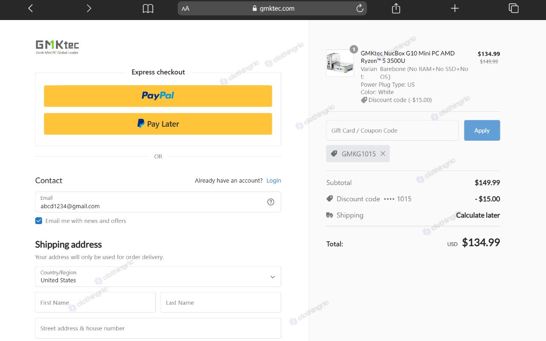The image size is (546, 341).
Task: Click the GMKtec logo
Action: (57, 47)
